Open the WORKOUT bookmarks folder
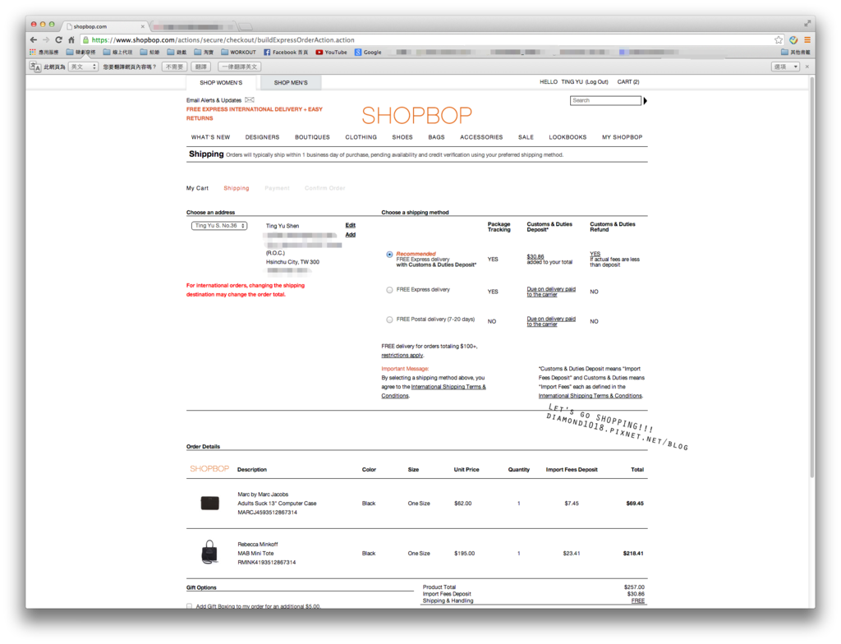 pos(239,52)
